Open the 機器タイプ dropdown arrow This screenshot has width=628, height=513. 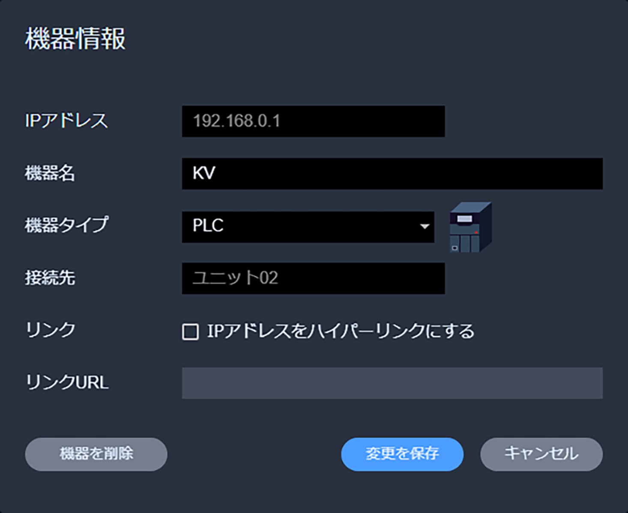click(x=425, y=226)
